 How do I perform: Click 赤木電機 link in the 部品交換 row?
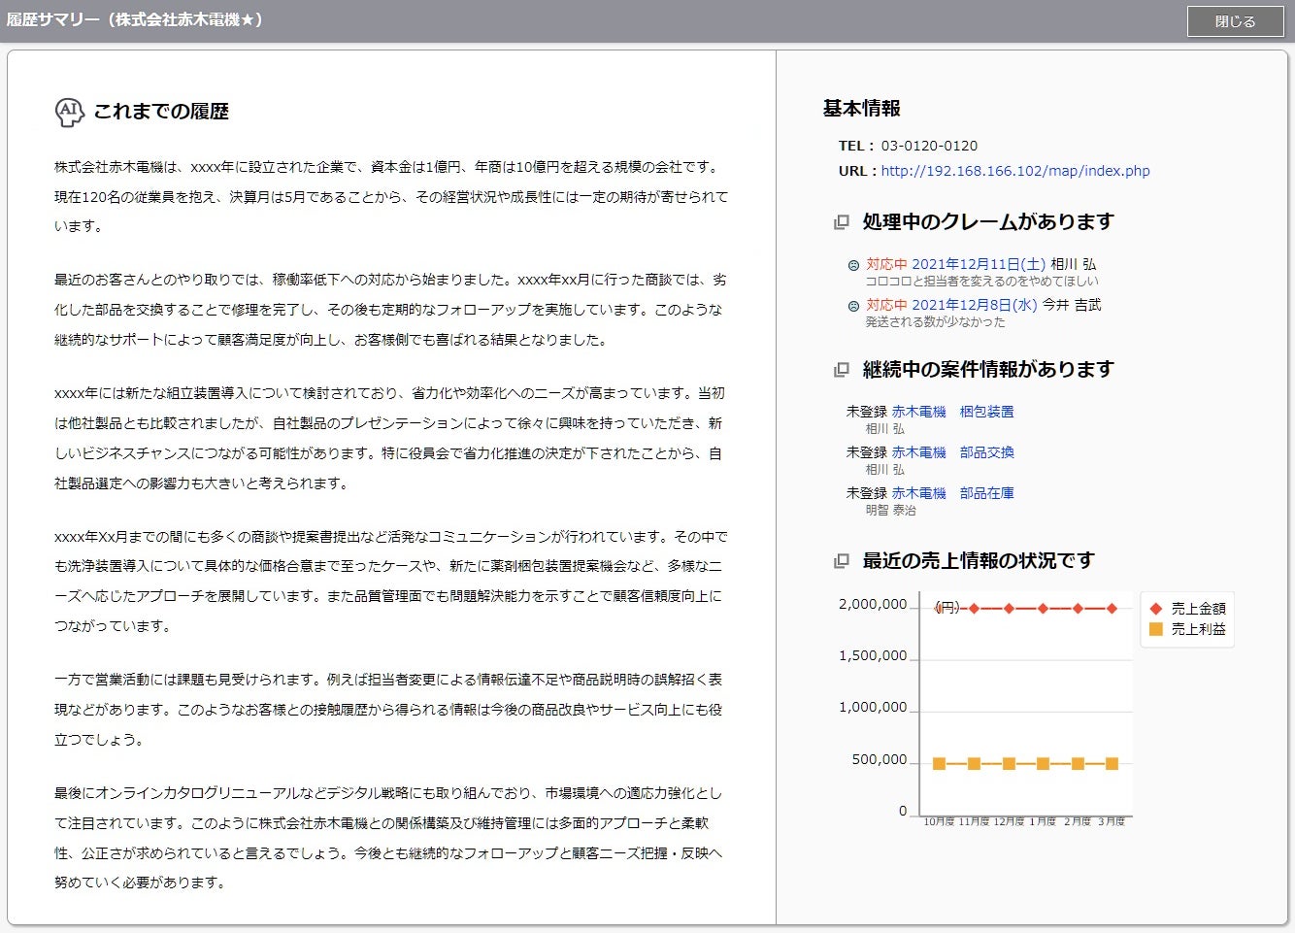[x=918, y=452]
